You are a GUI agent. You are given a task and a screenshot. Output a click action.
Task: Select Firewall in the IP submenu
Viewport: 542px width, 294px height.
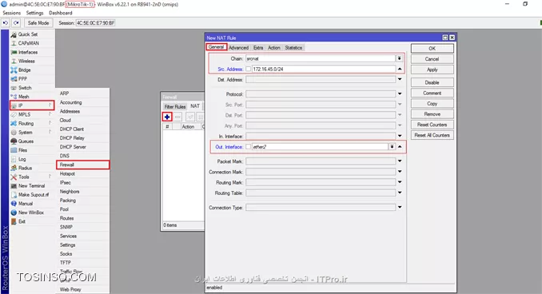point(82,165)
